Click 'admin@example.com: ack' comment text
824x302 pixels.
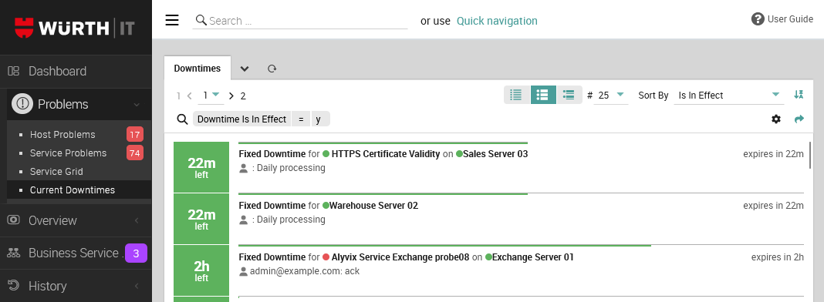[305, 272]
